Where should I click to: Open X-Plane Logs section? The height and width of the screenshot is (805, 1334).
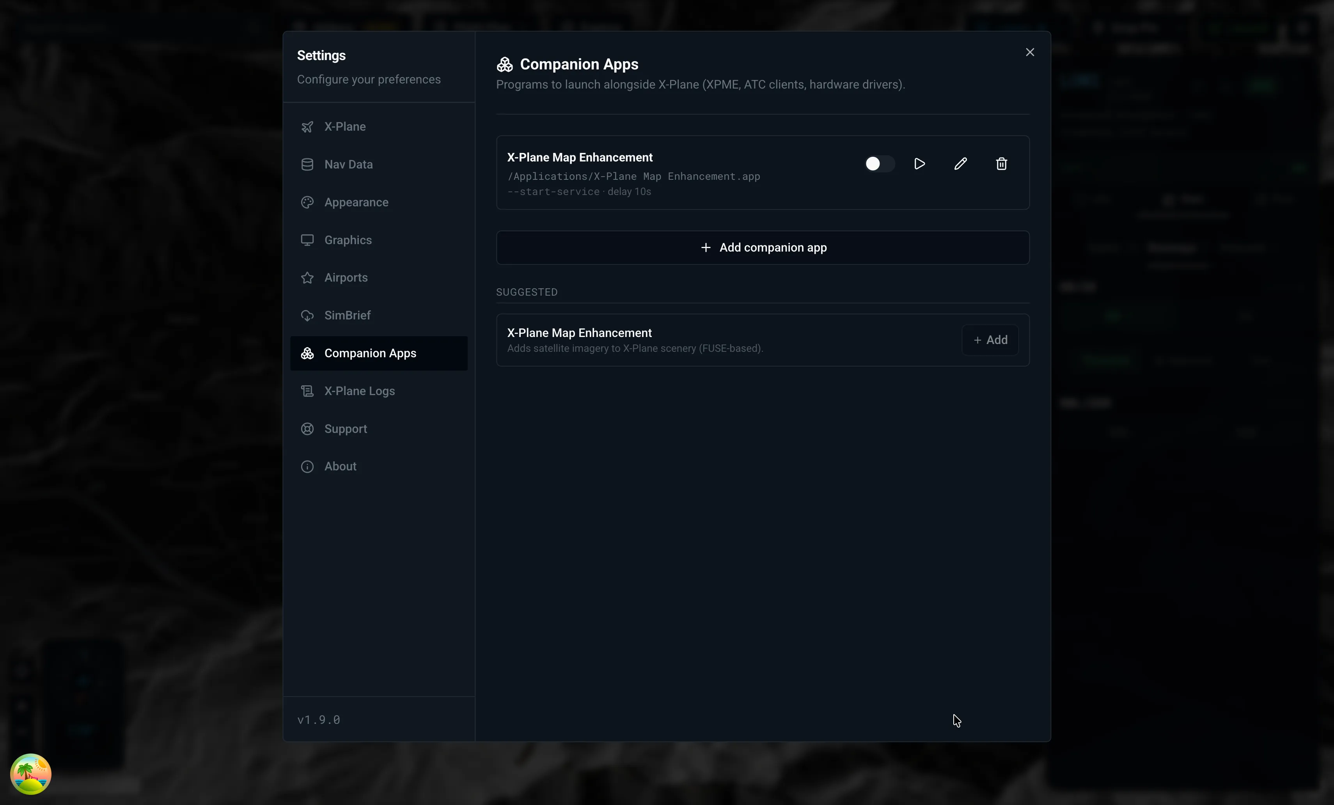(x=378, y=391)
